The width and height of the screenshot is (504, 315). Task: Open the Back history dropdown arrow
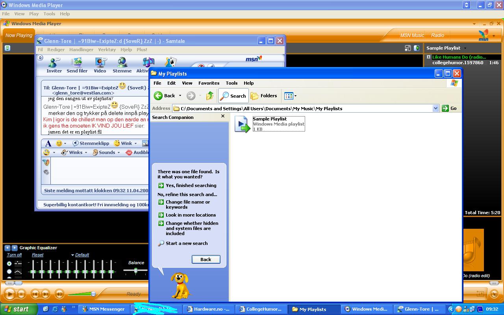pos(180,96)
